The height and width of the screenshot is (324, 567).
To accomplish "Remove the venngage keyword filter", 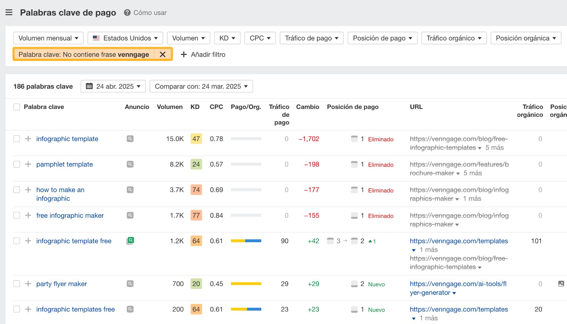I will tap(163, 54).
